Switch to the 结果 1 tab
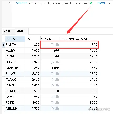Screen dimensions: 113x114 click(x=22, y=31)
